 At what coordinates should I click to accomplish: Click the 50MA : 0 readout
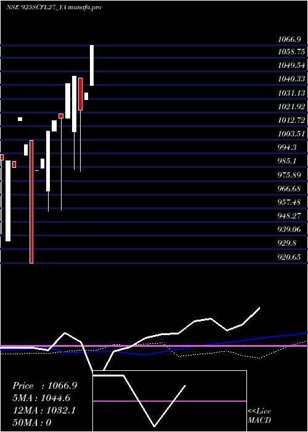point(32,423)
